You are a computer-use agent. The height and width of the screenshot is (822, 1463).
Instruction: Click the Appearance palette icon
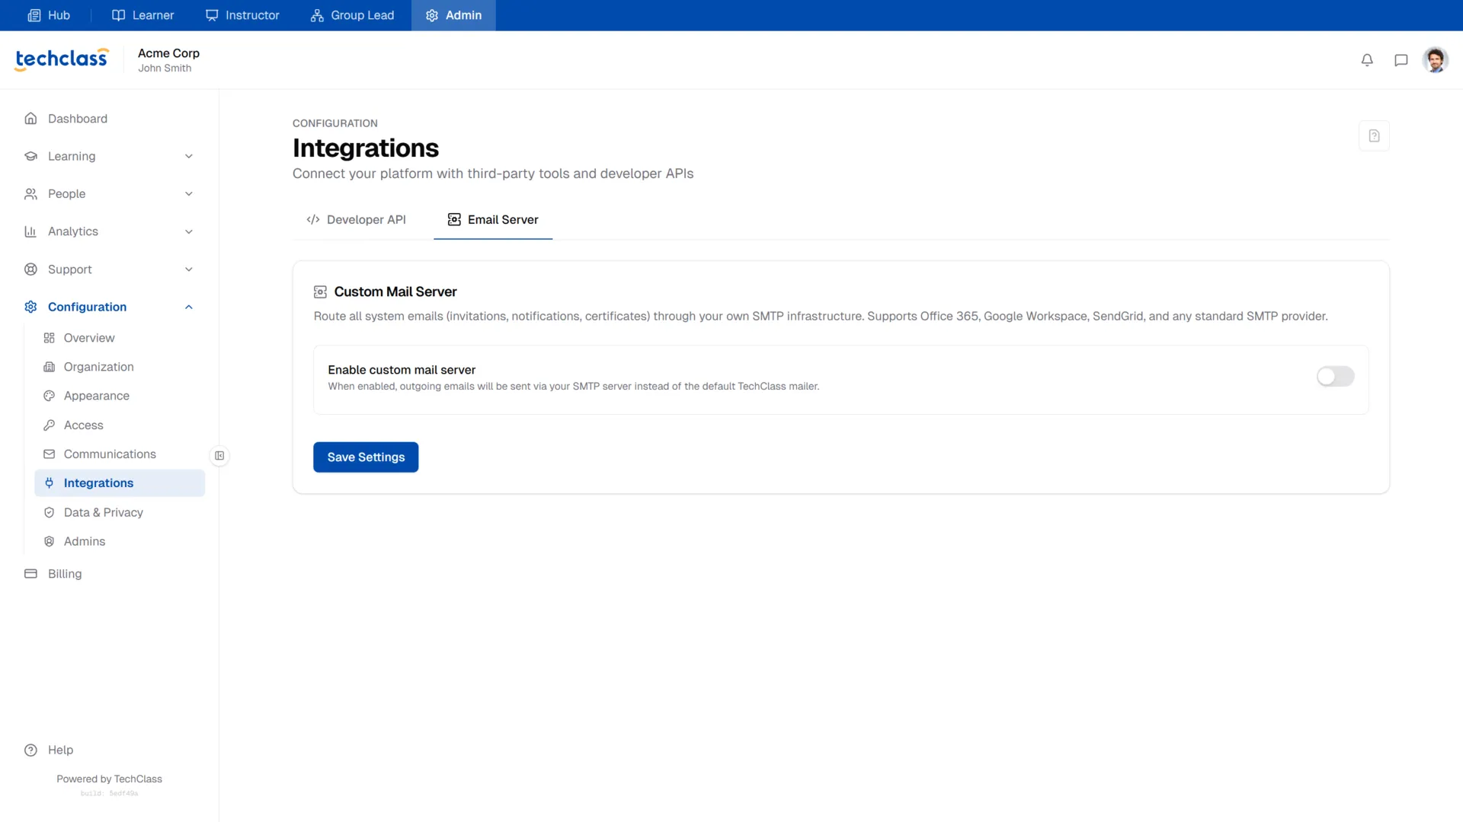50,396
